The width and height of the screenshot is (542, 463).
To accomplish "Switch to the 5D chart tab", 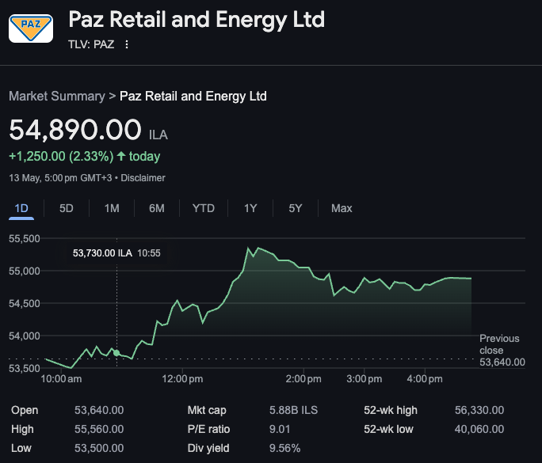I will point(67,208).
